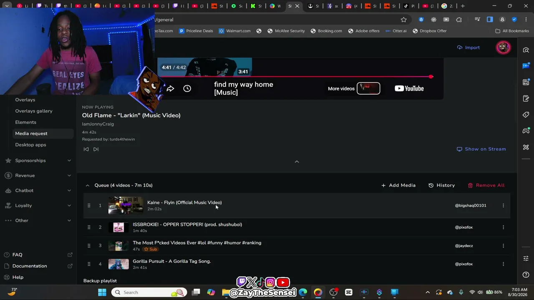
Task: Open options menu for Gorilla Pursuit row
Action: coord(503,264)
